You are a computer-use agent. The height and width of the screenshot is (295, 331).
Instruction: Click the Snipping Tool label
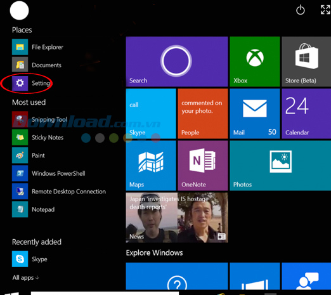pos(49,119)
